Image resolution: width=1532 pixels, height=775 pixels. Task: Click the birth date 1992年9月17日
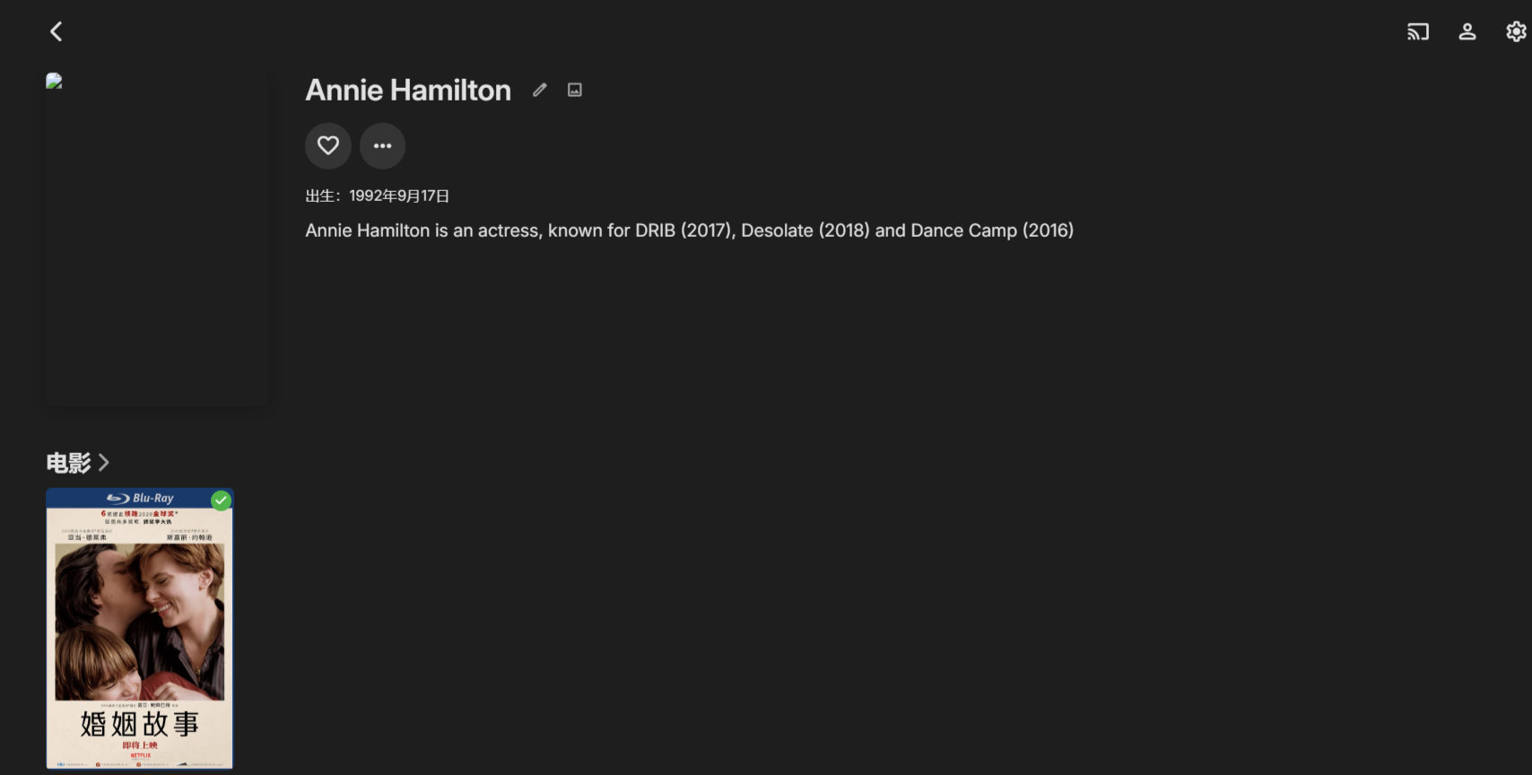click(398, 196)
